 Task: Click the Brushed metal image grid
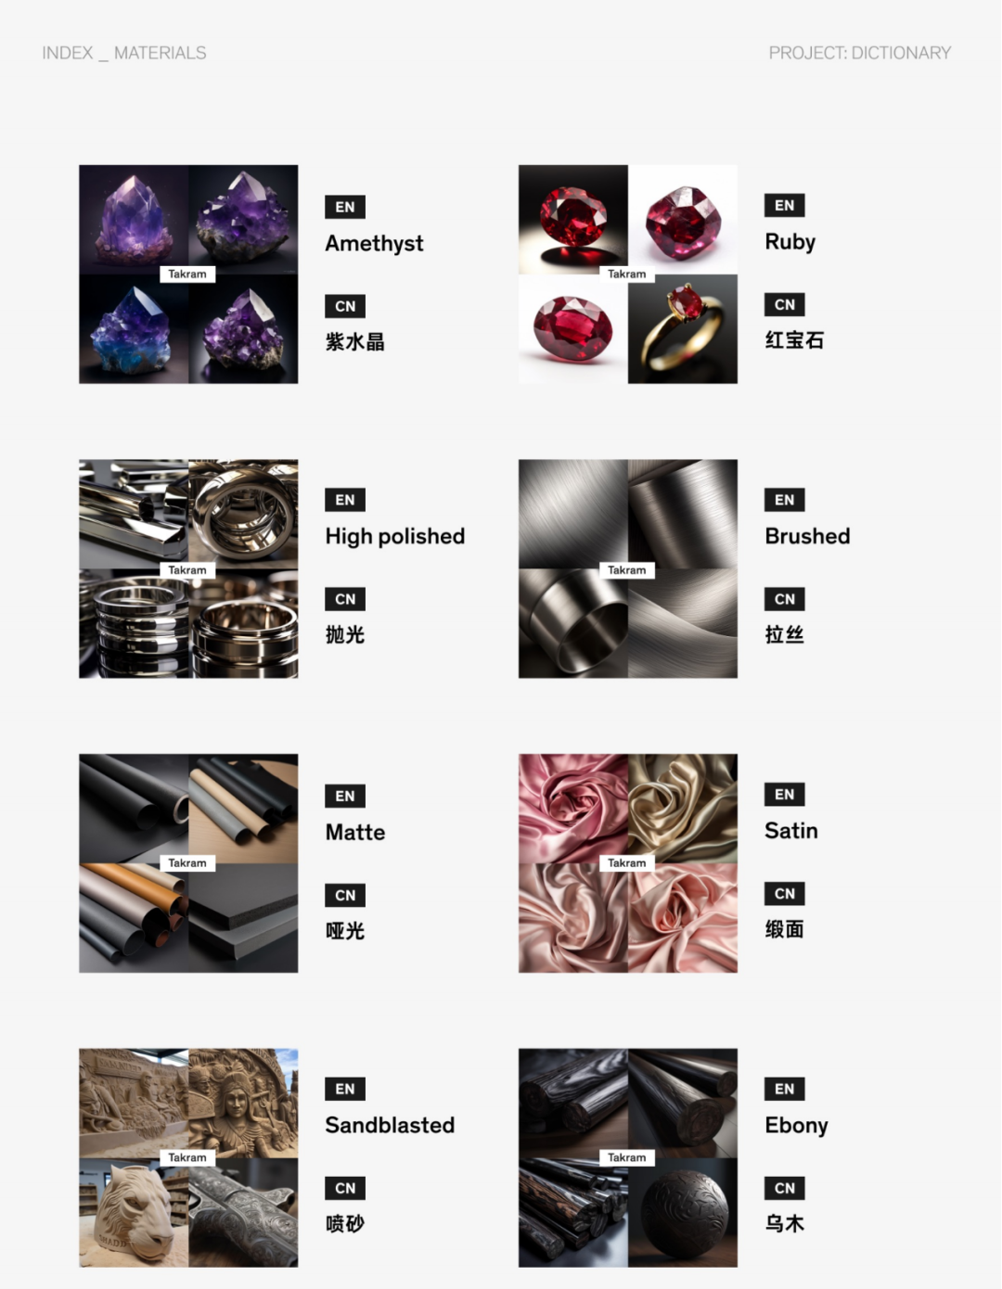click(628, 568)
